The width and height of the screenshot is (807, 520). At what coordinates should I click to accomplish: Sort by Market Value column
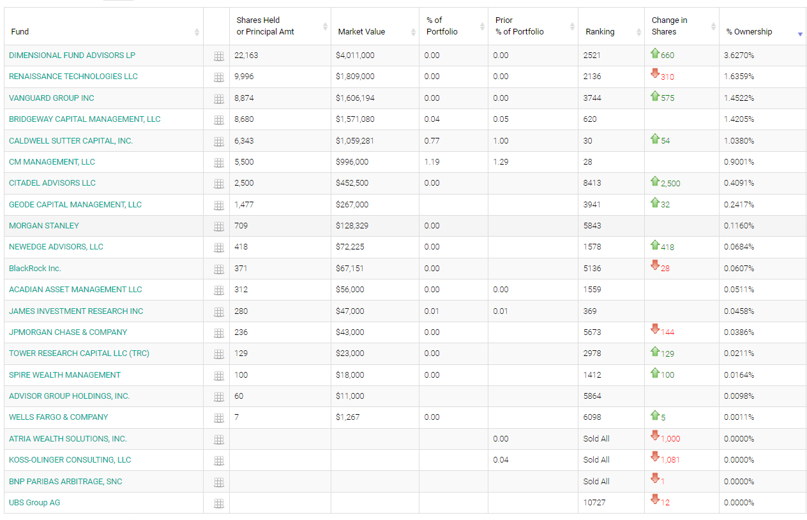(375, 26)
